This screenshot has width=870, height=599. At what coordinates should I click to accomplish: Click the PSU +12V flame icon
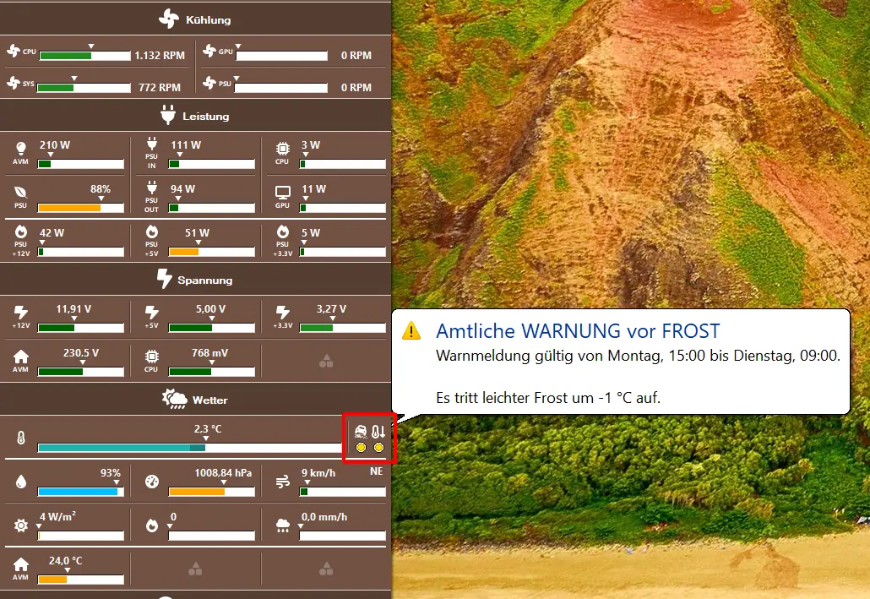[x=20, y=231]
